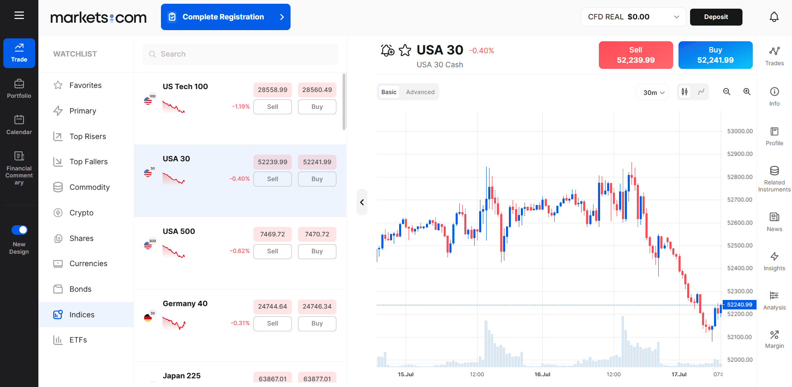Screen dimensions: 792x387
Task: Set a price alert bell for USA 30
Action: [387, 50]
